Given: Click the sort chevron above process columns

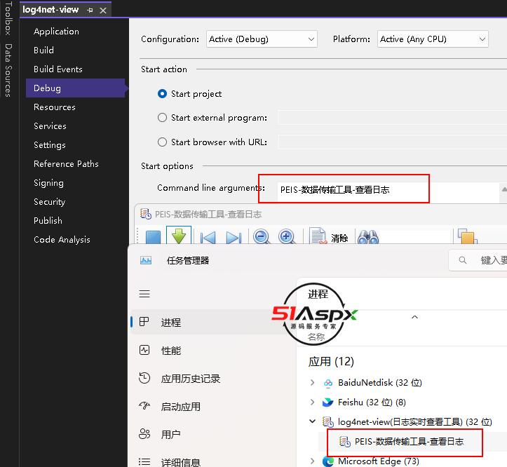Looking at the screenshot, I should pyautogui.click(x=414, y=317).
